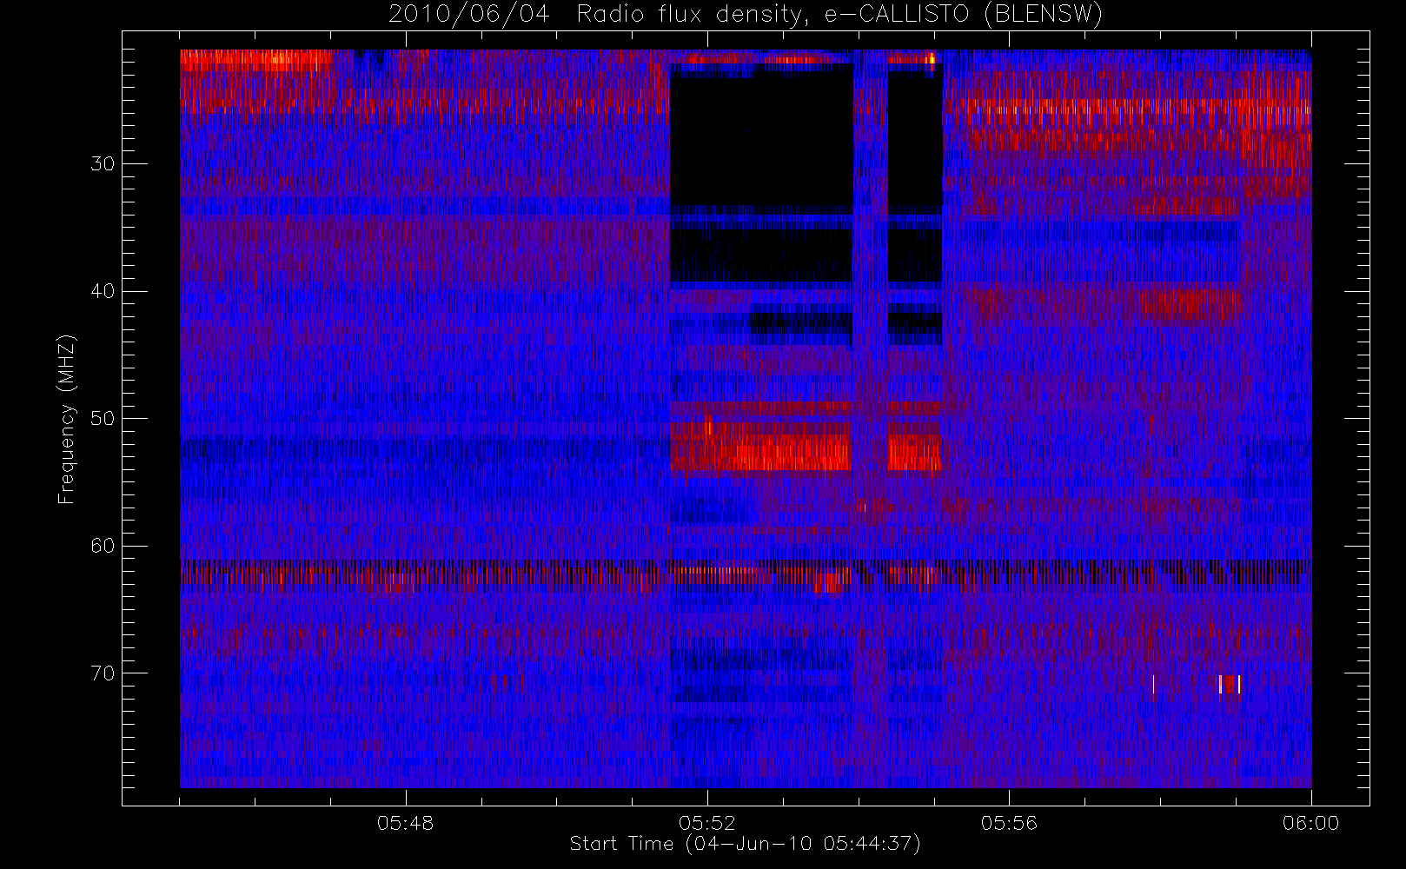
Task: Click the 06:00 time tick label
Action: pyautogui.click(x=1310, y=823)
